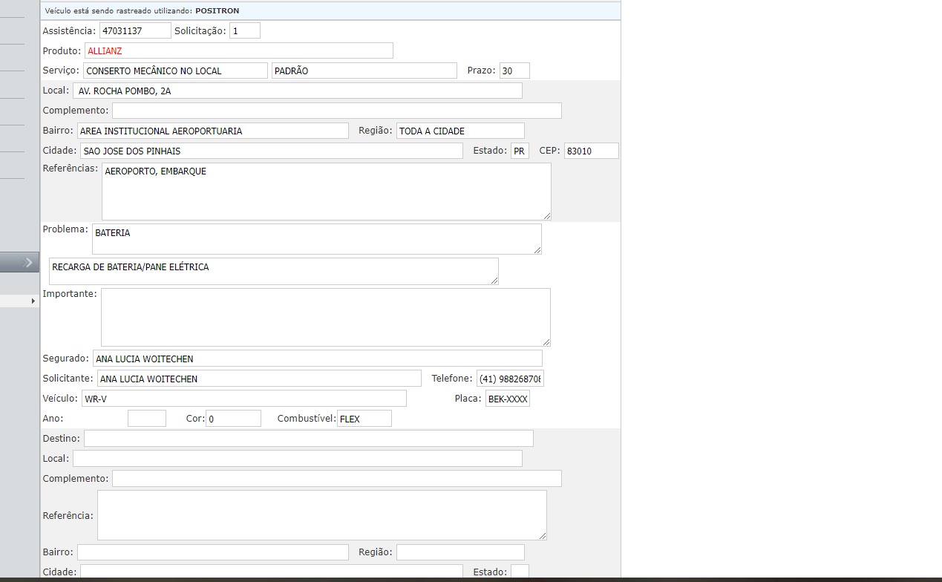Edit the Combustível field showing FLEX

point(364,419)
